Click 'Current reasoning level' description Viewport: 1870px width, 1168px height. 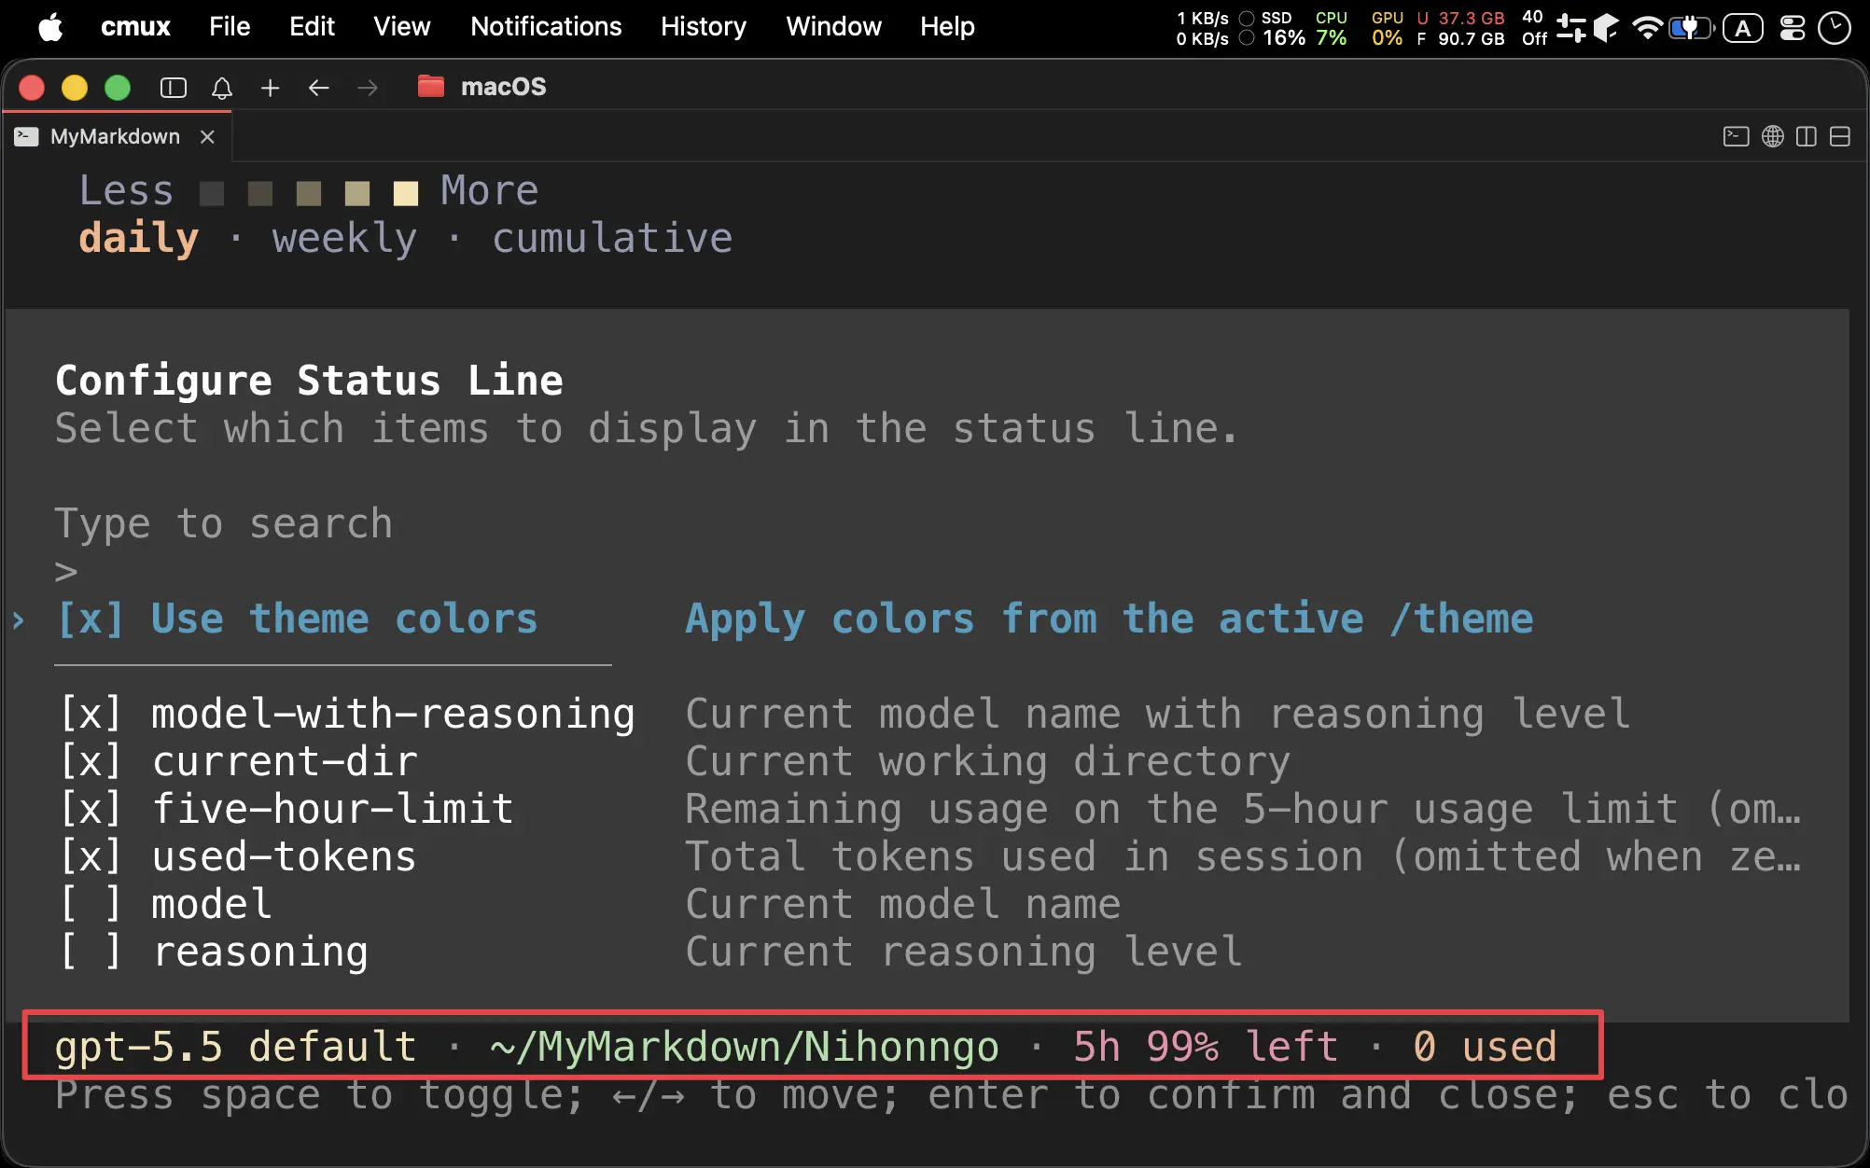[x=964, y=952]
